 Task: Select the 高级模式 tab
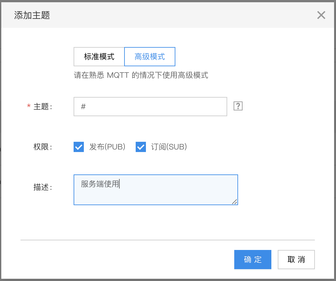click(x=150, y=57)
